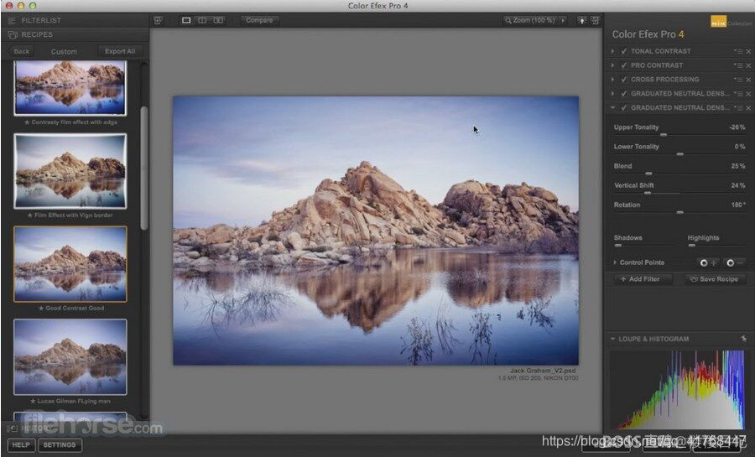
Task: Click the Zoom magnifier icon
Action: pos(508,20)
